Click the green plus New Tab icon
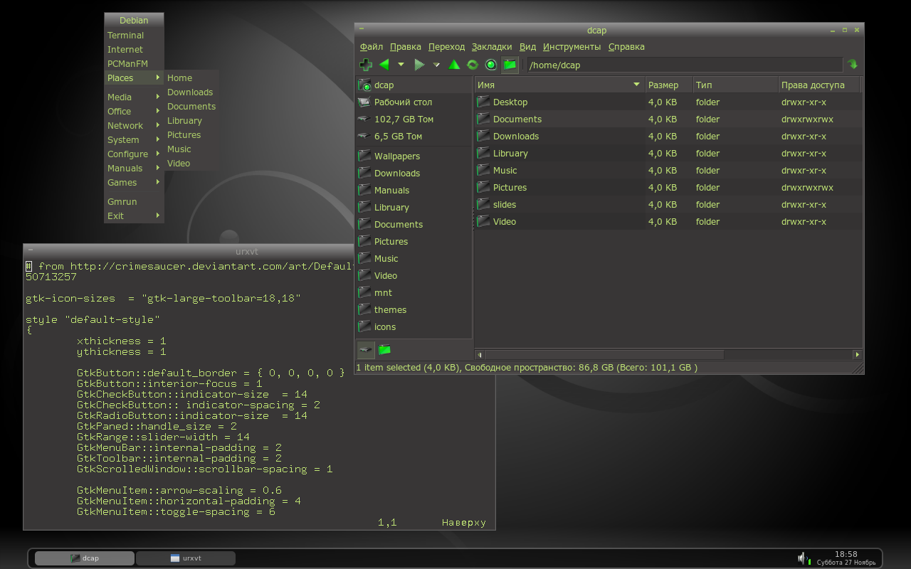Viewport: 911px width, 569px height. click(366, 65)
